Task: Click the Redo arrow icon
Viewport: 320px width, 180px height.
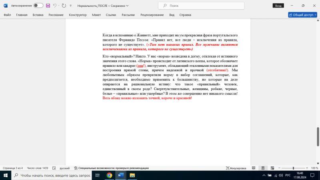Action: (64, 6)
